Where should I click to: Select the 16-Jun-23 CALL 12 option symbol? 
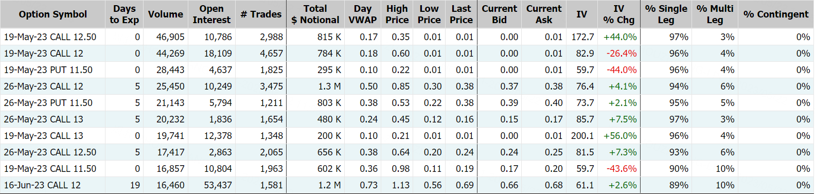click(x=42, y=185)
